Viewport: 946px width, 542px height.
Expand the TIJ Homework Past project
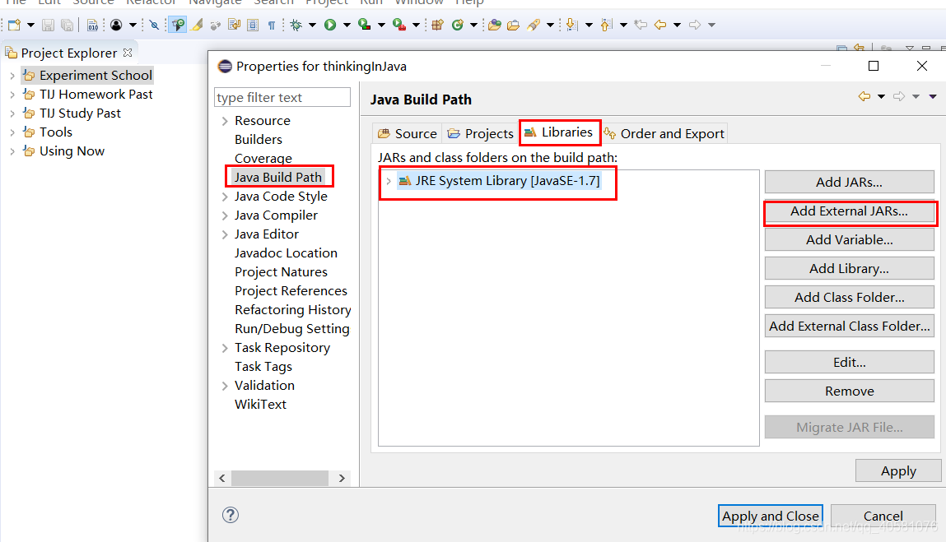click(12, 95)
